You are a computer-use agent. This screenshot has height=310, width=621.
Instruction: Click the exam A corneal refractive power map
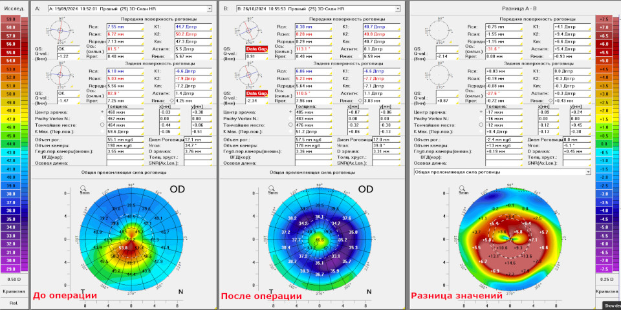click(x=131, y=240)
